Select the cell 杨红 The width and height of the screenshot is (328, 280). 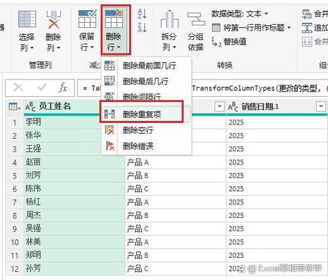(33, 202)
